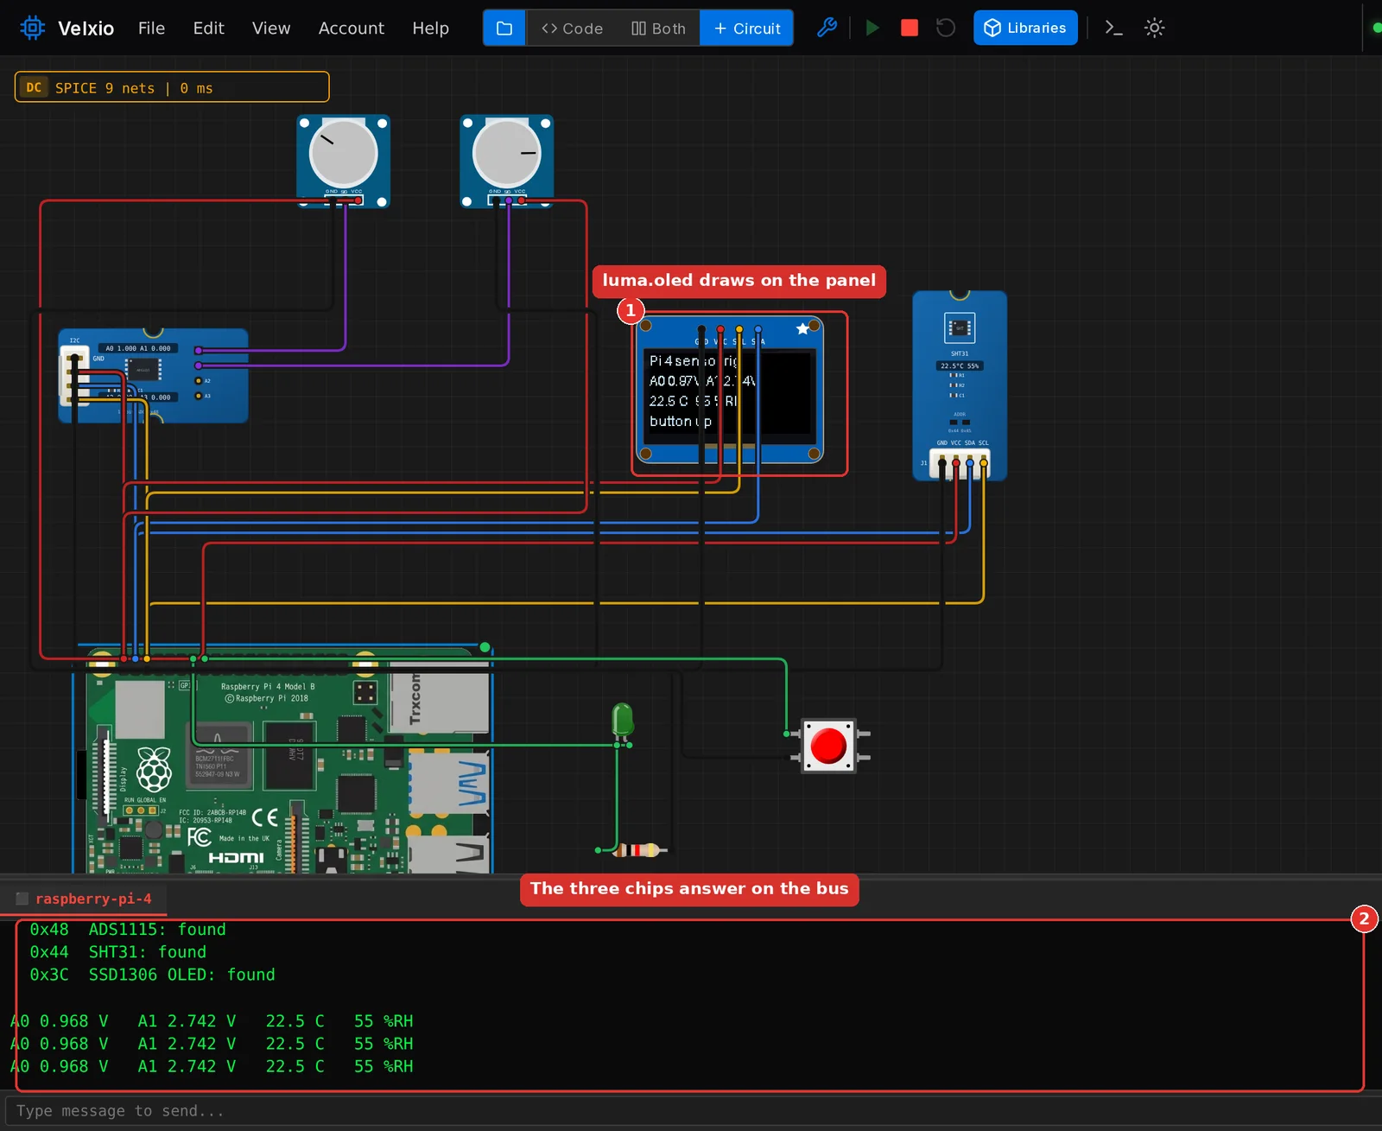The image size is (1382, 1131).
Task: Open the Edit menu
Action: click(208, 28)
